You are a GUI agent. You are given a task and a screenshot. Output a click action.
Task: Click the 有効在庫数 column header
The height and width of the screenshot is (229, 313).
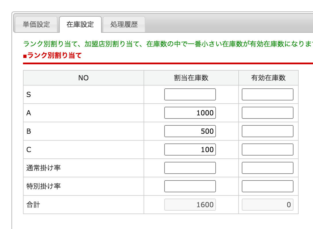(x=268, y=78)
